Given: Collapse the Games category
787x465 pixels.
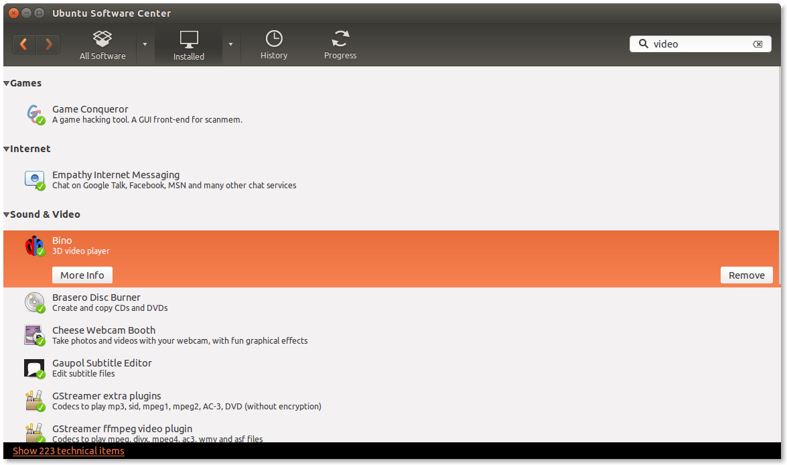Looking at the screenshot, I should coord(7,83).
